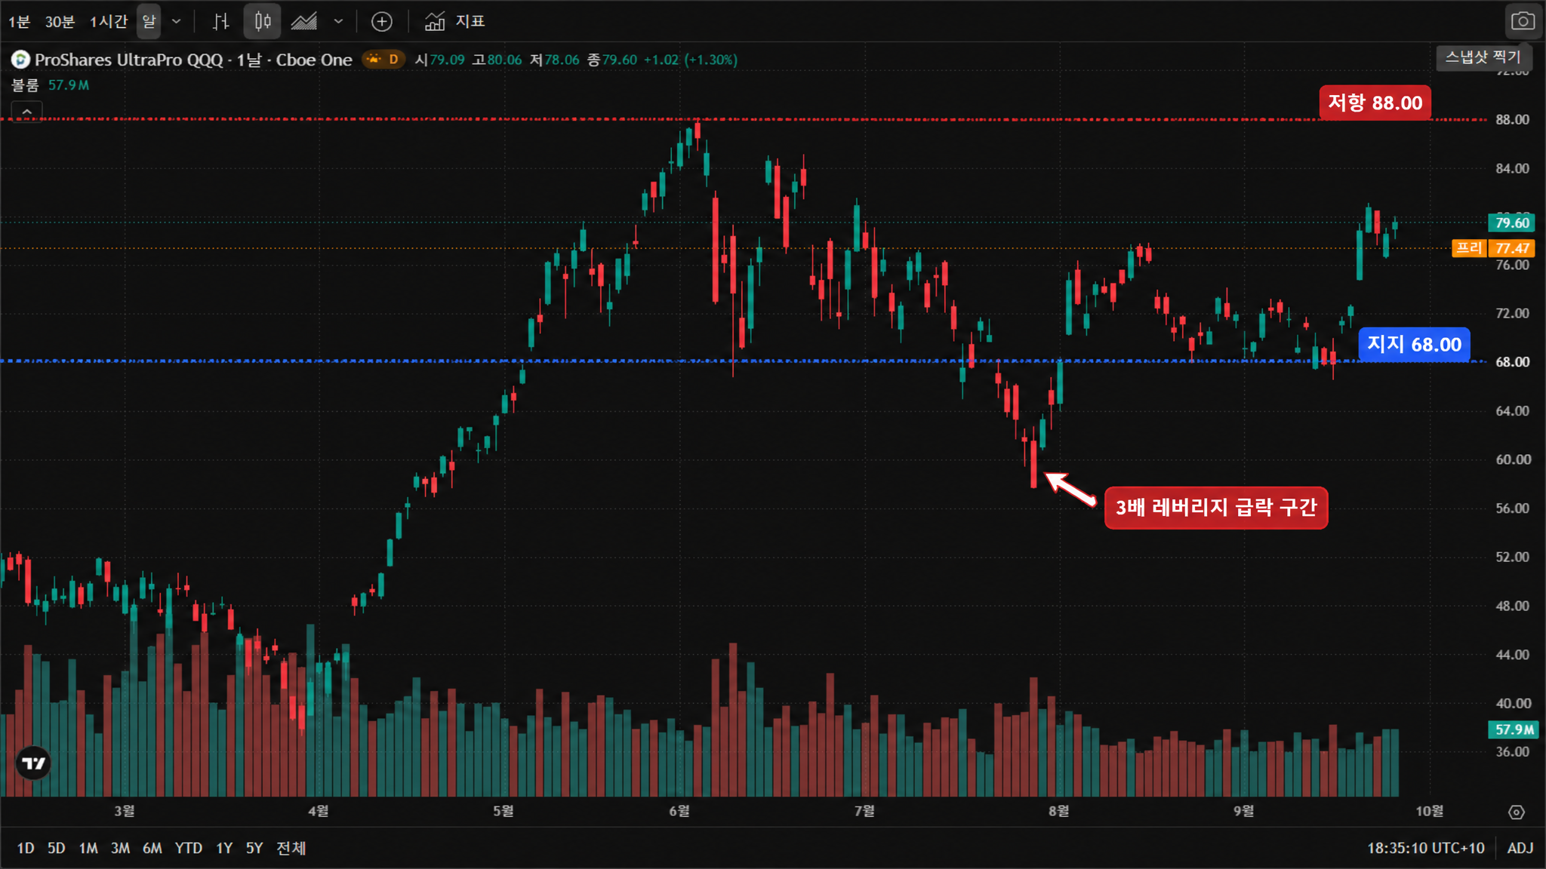
Task: Switch range to 1D
Action: [x=26, y=848]
